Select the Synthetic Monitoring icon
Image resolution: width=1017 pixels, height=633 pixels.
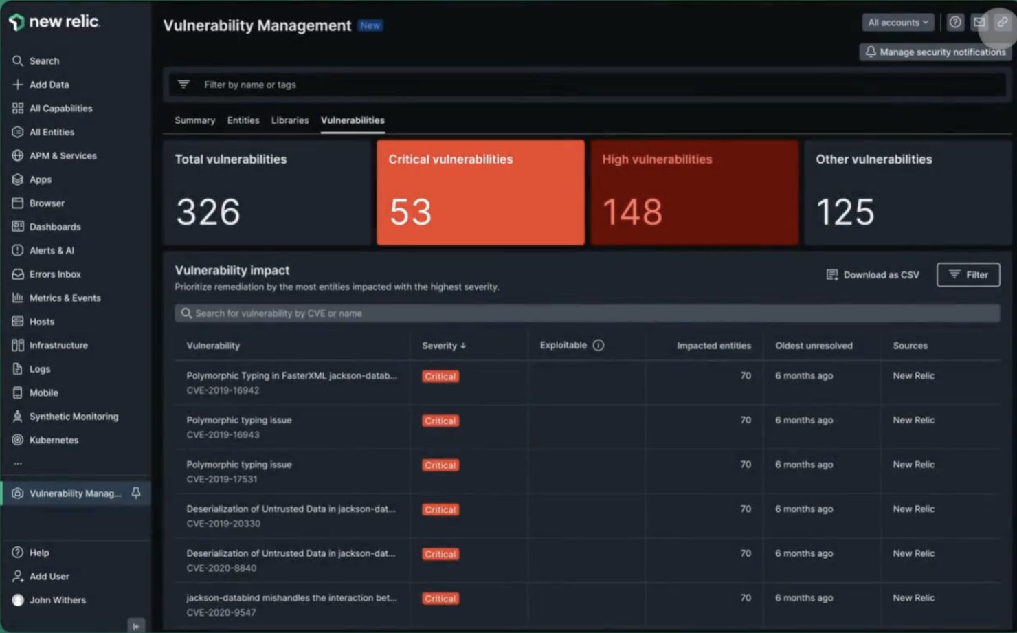pyautogui.click(x=18, y=417)
